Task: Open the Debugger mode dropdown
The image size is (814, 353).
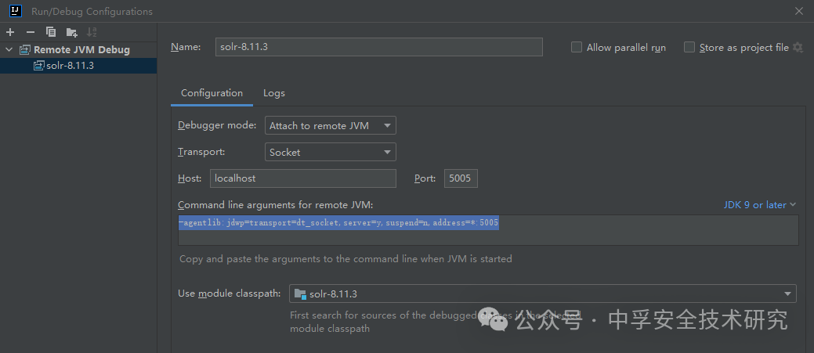Action: pyautogui.click(x=330, y=125)
